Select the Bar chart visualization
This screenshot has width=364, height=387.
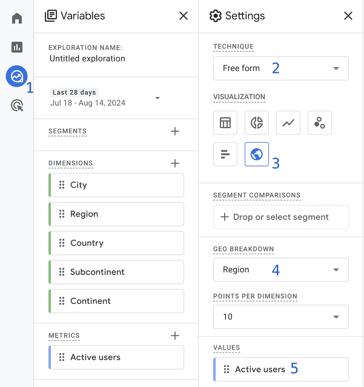pyautogui.click(x=225, y=154)
